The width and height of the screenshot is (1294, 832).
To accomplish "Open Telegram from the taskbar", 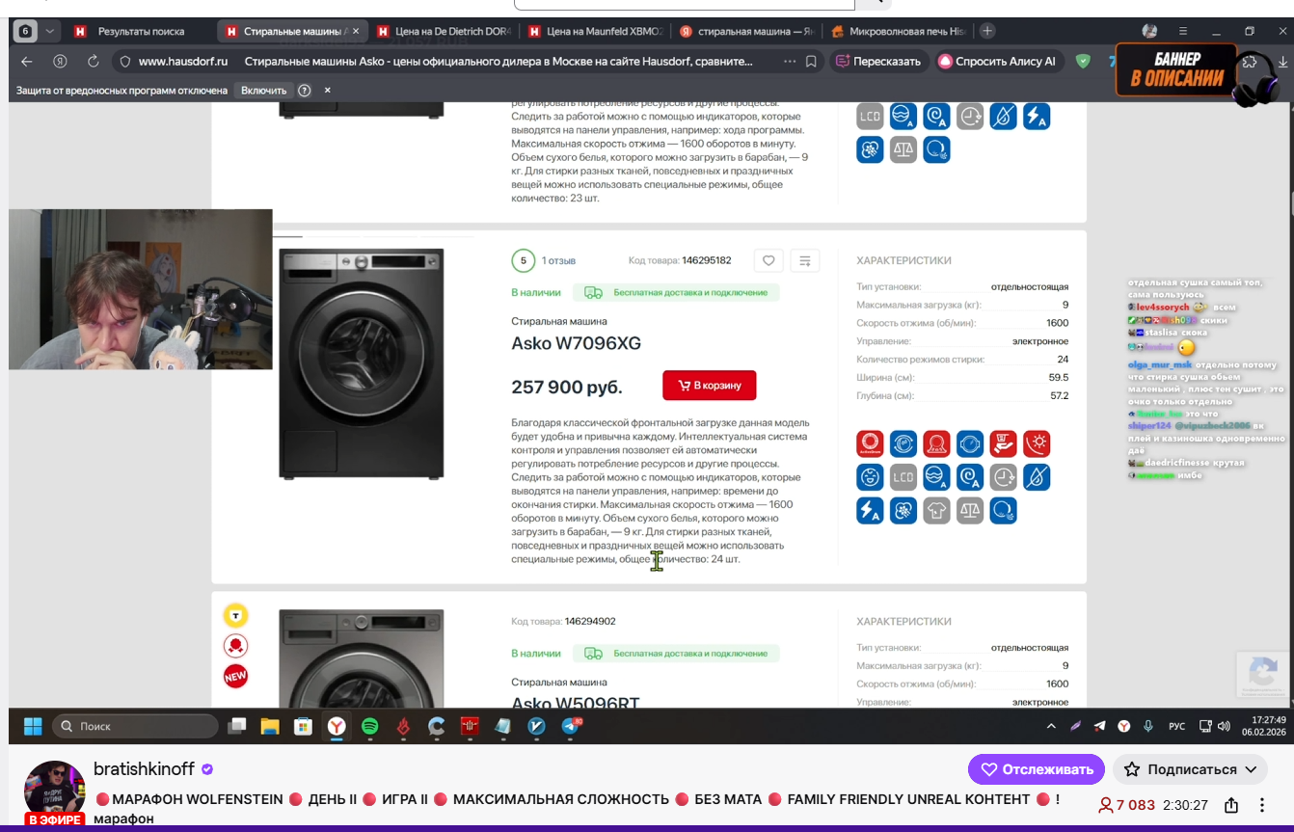I will click(571, 726).
